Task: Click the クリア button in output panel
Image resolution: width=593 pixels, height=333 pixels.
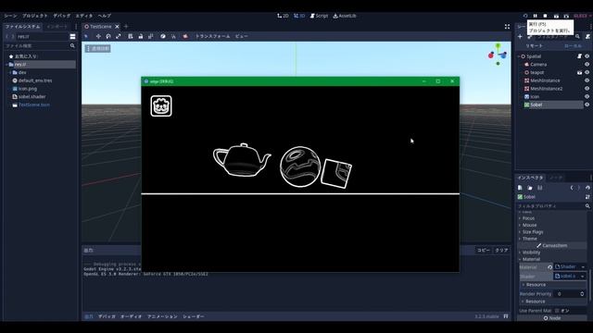Action: point(502,251)
